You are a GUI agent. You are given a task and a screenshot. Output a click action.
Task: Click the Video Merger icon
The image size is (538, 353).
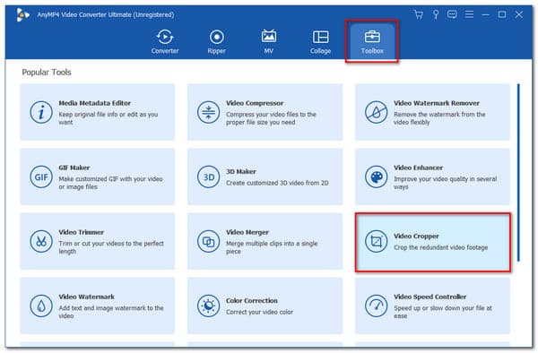(x=208, y=241)
